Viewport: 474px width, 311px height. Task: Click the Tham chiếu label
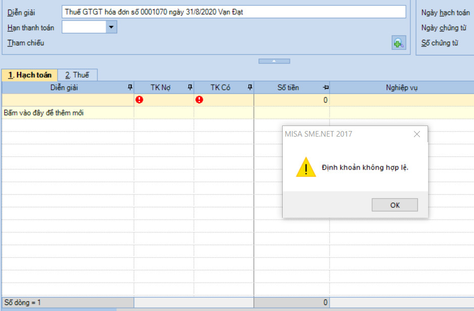click(x=26, y=43)
